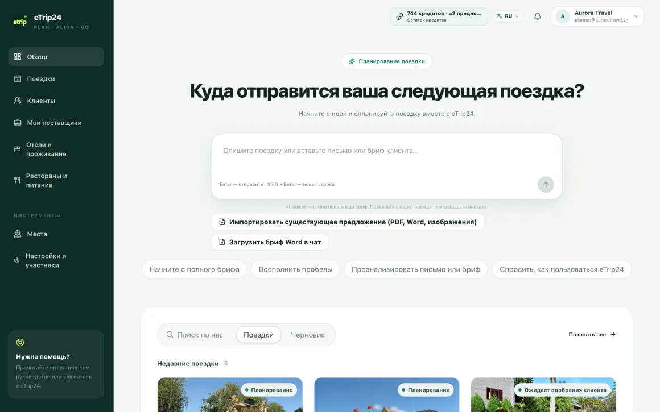
Task: Switch to Черновик tab
Action: pyautogui.click(x=308, y=335)
